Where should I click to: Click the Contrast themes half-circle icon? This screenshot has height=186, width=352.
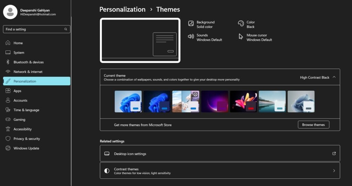coord(107,171)
